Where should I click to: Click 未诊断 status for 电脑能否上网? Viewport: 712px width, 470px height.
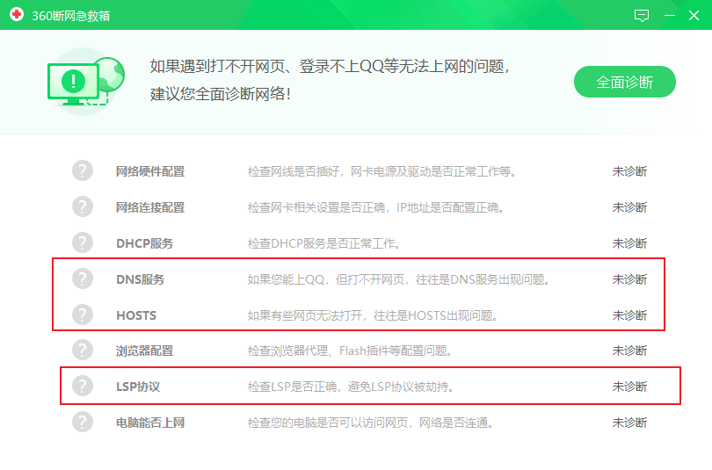click(629, 423)
